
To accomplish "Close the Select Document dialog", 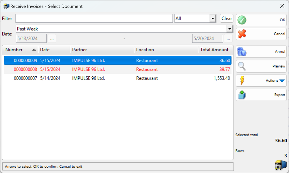I will (x=282, y=6).
